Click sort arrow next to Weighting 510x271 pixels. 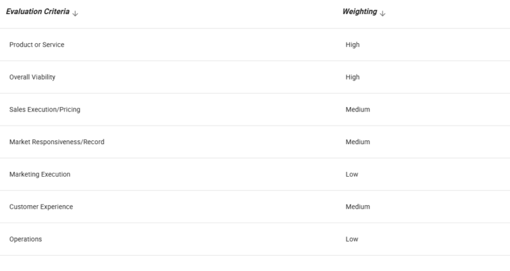(383, 13)
